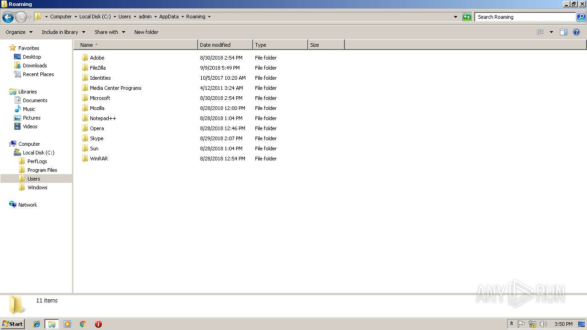
Task: Click the 3:50 PM taskbar clock
Action: pyautogui.click(x=563, y=324)
